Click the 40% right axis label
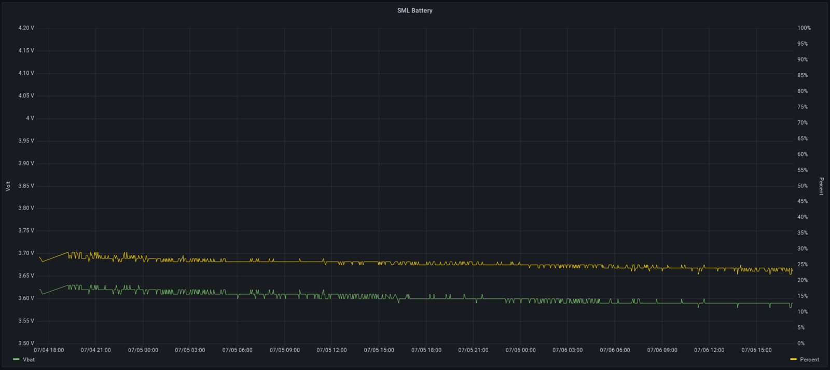Screen dimensions: 830x370 tap(803, 217)
